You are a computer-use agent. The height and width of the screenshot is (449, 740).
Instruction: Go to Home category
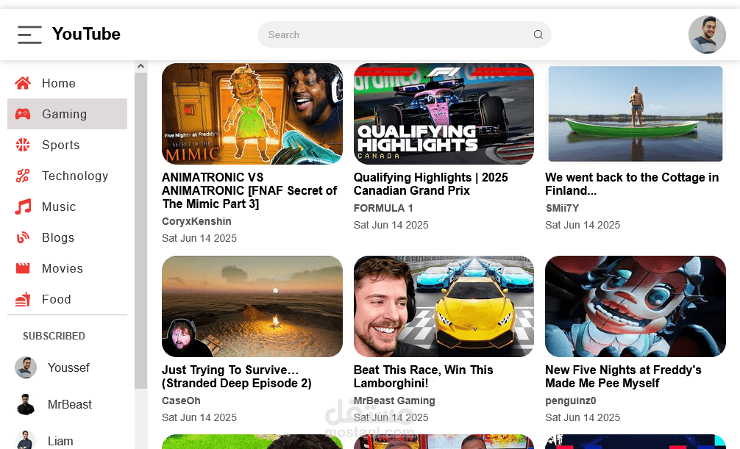click(x=67, y=83)
